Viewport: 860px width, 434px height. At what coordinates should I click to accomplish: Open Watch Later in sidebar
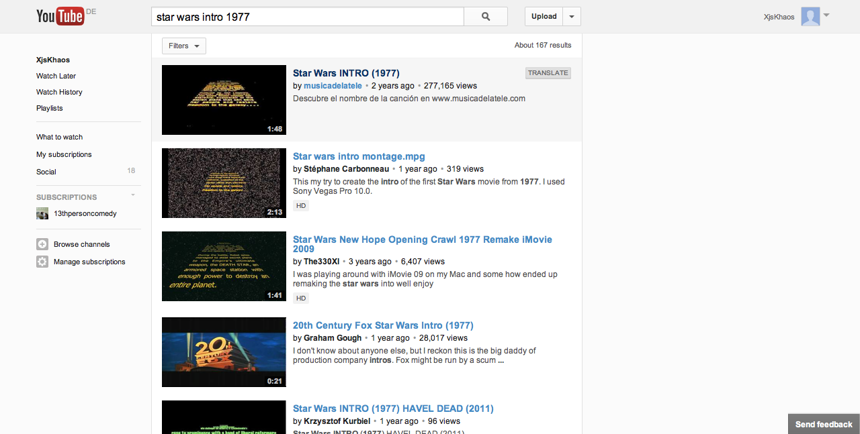point(56,76)
